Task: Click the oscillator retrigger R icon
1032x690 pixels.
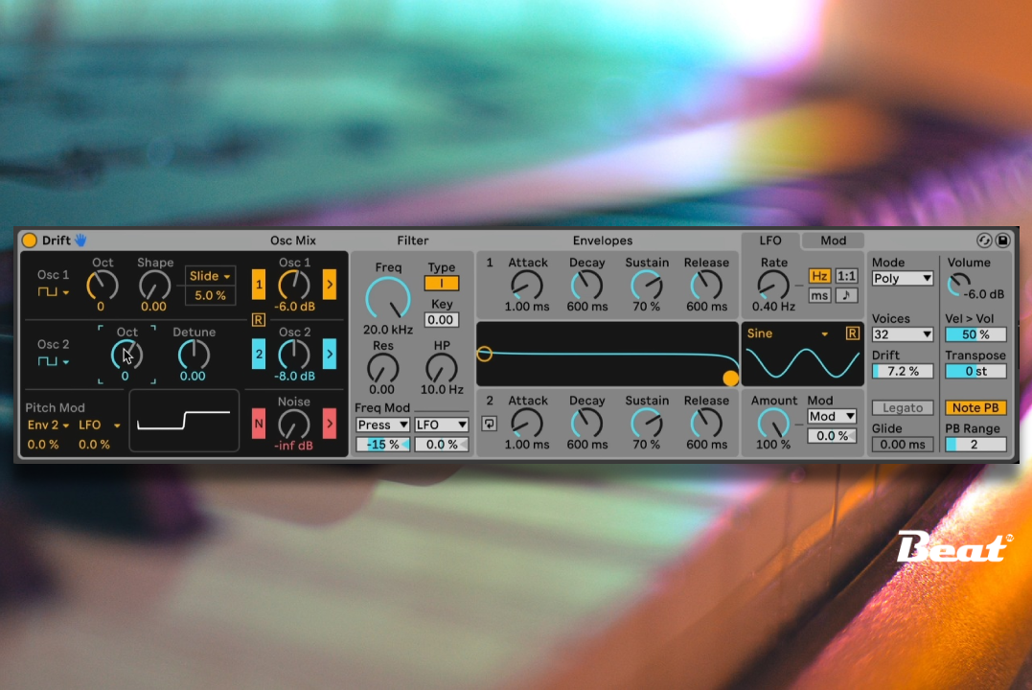Action: [x=258, y=320]
